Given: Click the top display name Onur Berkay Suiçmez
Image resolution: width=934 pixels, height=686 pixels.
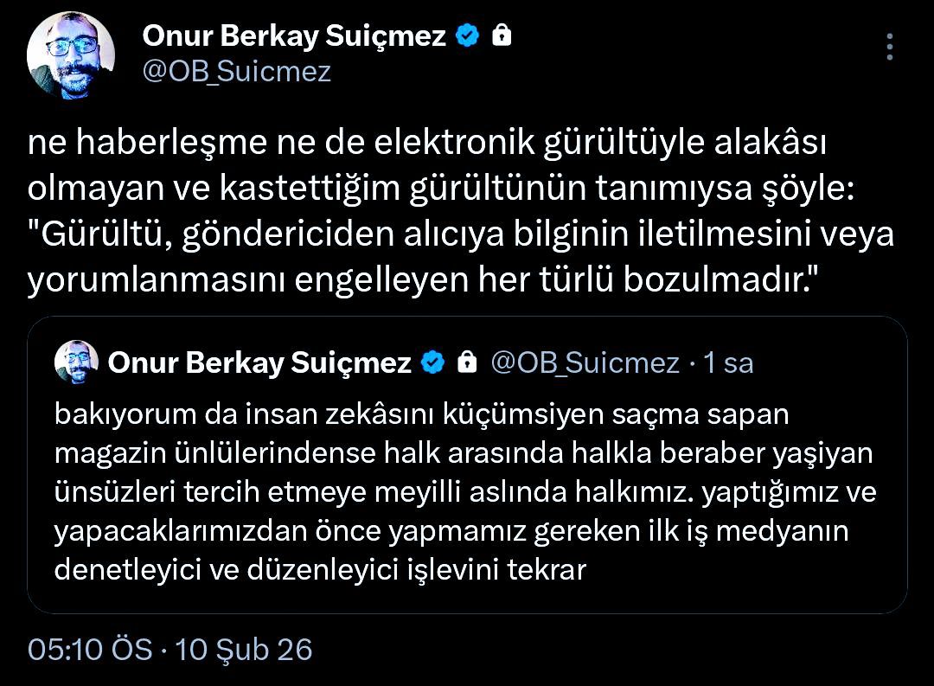Looking at the screenshot, I should click(294, 36).
